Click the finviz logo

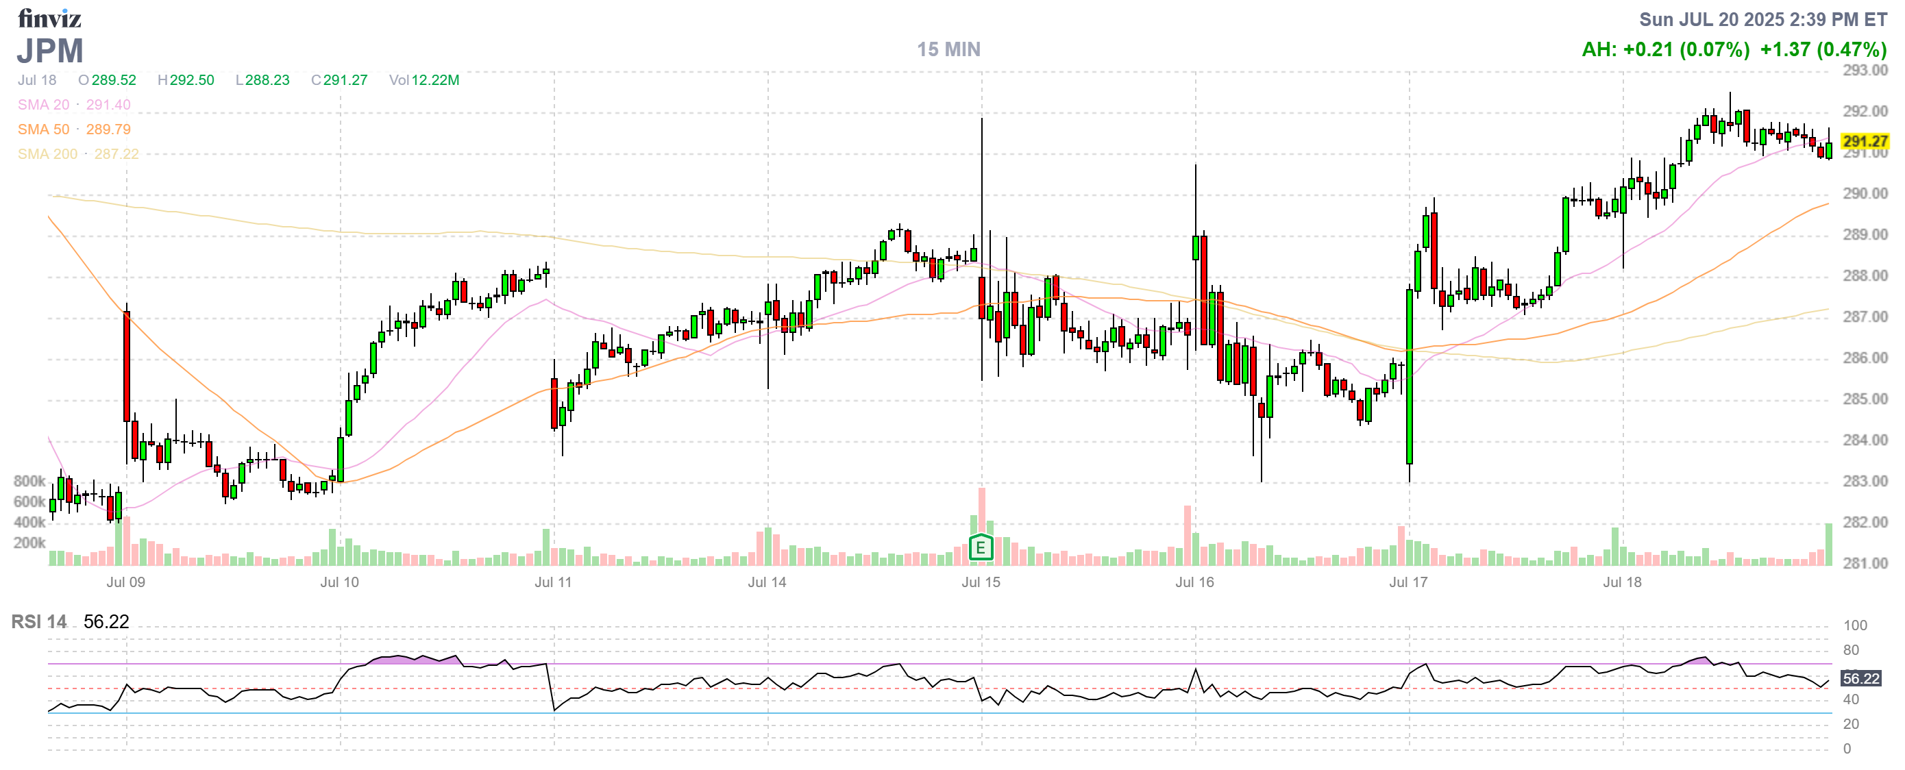49,18
